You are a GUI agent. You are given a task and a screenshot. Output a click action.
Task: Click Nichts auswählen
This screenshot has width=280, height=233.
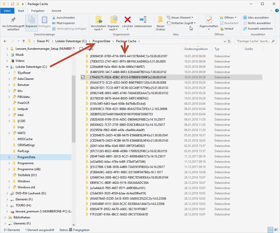[x=257, y=23]
